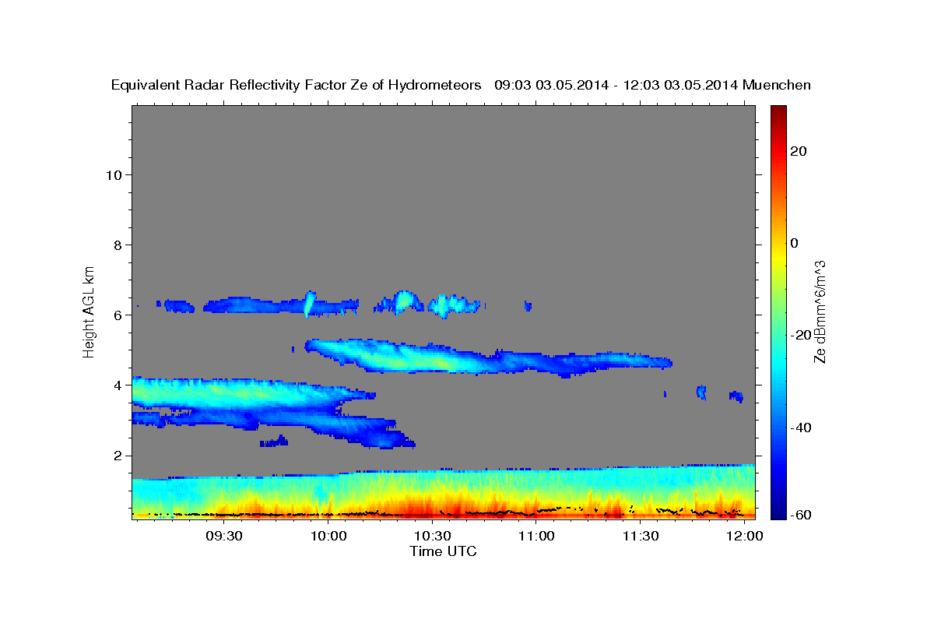This screenshot has width=934, height=623.
Task: Click the 11:00 tick label on the time axis
Action: click(x=536, y=537)
